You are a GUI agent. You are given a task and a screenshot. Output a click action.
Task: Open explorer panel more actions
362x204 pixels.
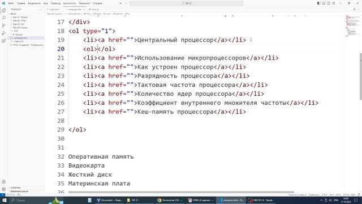point(41,10)
